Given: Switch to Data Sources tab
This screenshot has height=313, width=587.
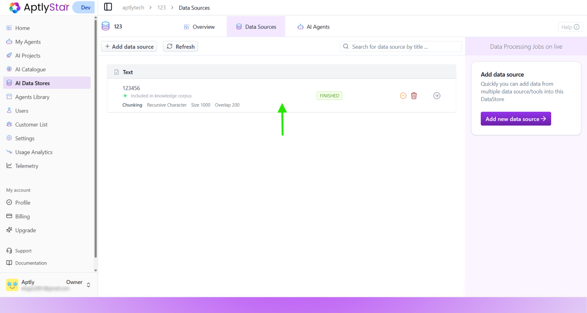Looking at the screenshot, I should (256, 27).
